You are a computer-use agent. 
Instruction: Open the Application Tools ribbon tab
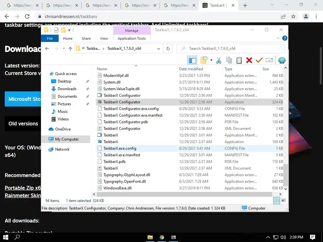coord(132,38)
